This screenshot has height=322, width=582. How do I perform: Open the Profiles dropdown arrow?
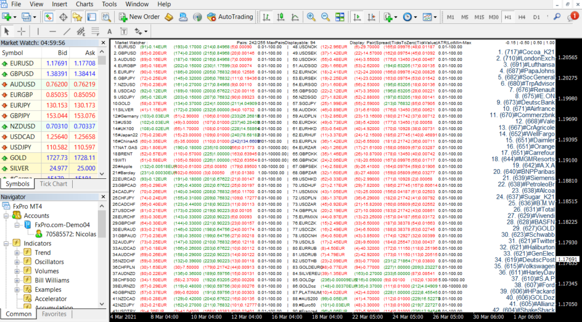35,17
